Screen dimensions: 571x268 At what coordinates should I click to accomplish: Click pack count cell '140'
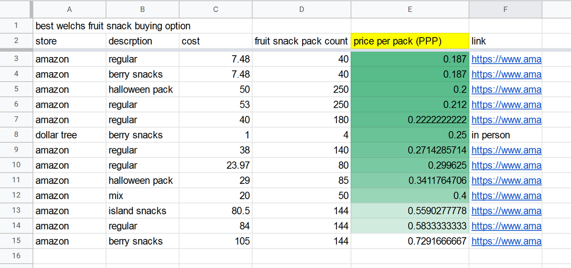coord(302,150)
